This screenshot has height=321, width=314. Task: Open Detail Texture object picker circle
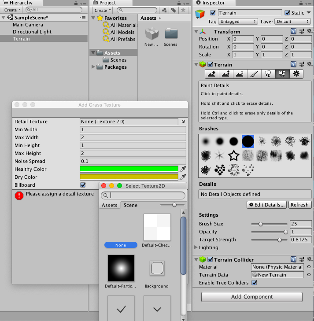183,122
